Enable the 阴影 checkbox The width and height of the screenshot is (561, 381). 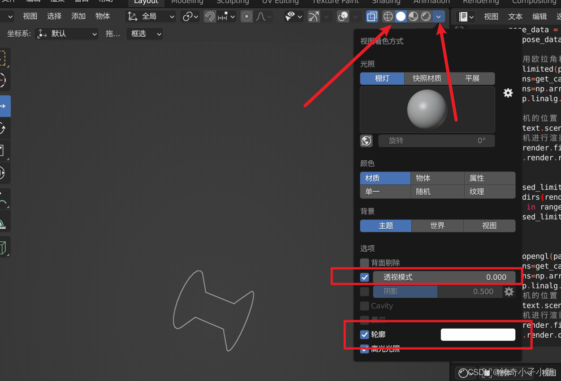364,291
